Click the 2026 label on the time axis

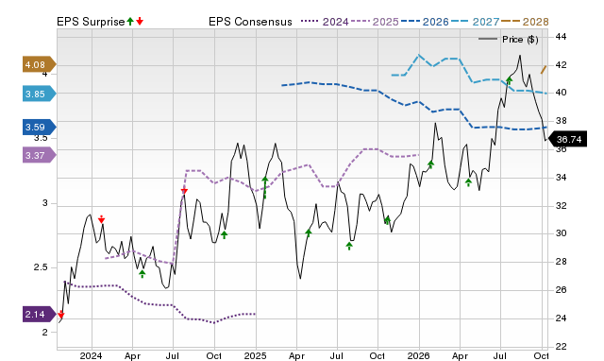pos(419,355)
